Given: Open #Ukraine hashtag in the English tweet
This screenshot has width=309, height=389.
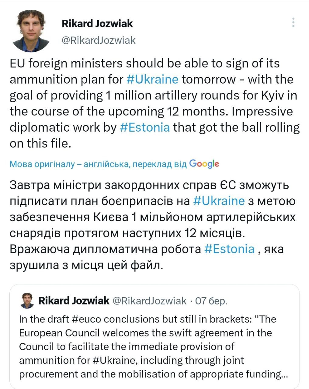Looking at the screenshot, I should click(x=152, y=79).
